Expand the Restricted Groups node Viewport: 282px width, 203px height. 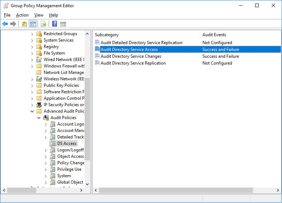(32, 34)
